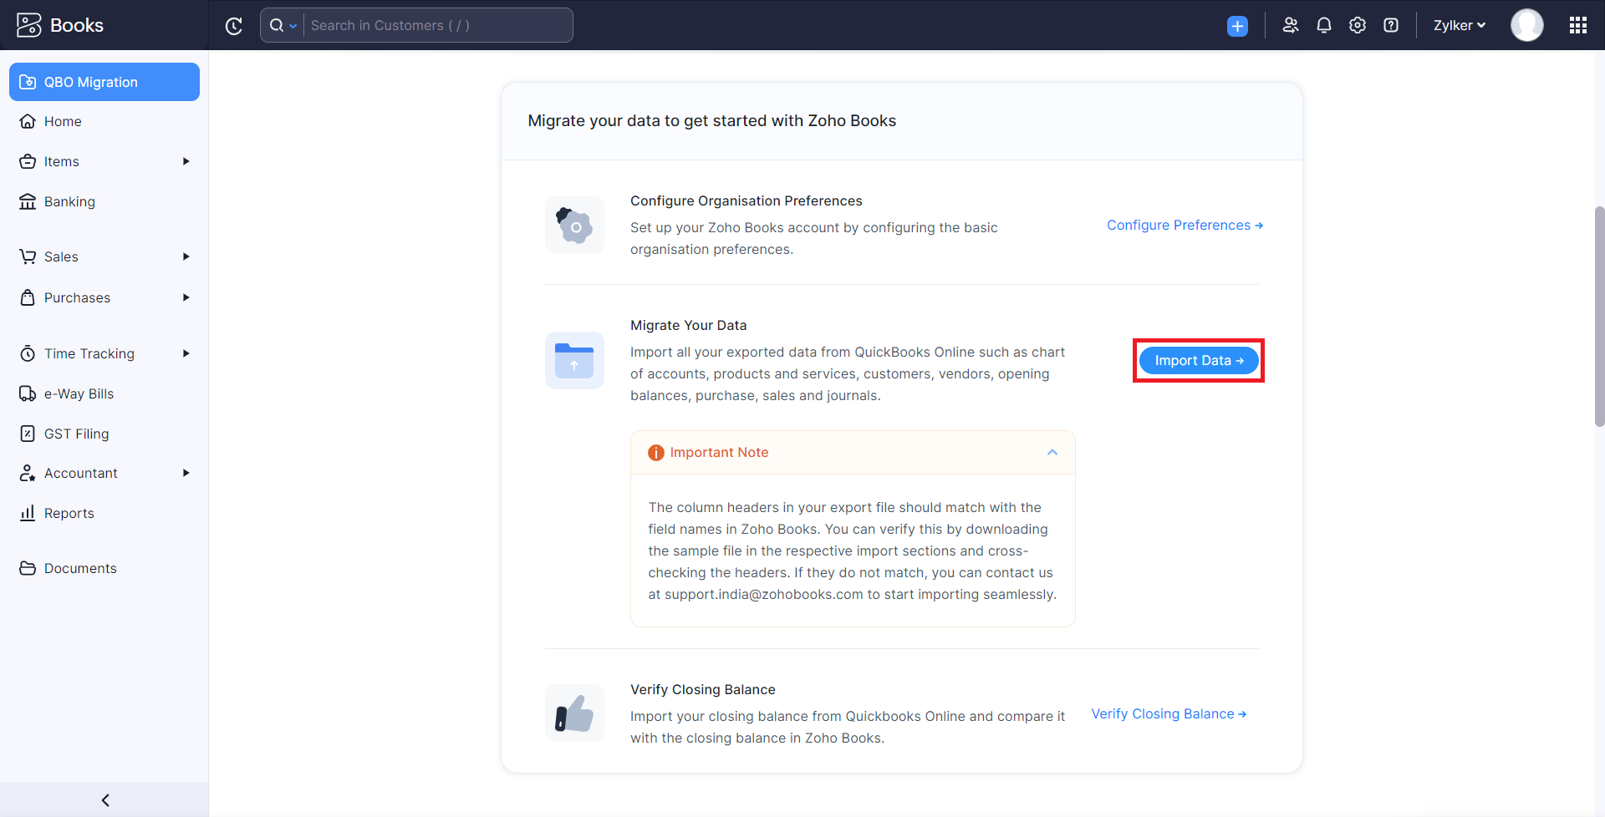The height and width of the screenshot is (817, 1605).
Task: Click the search magnifier icon
Action: (277, 25)
